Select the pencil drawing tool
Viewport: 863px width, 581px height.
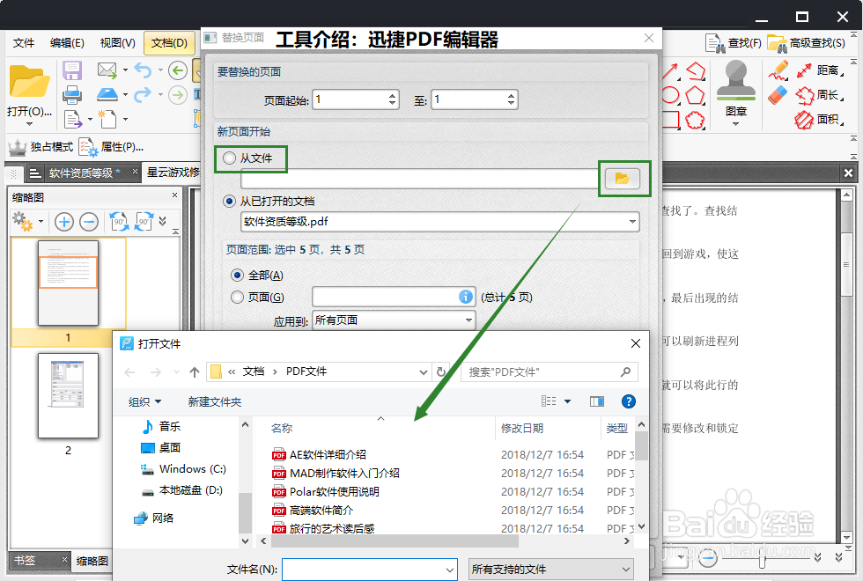[x=778, y=70]
